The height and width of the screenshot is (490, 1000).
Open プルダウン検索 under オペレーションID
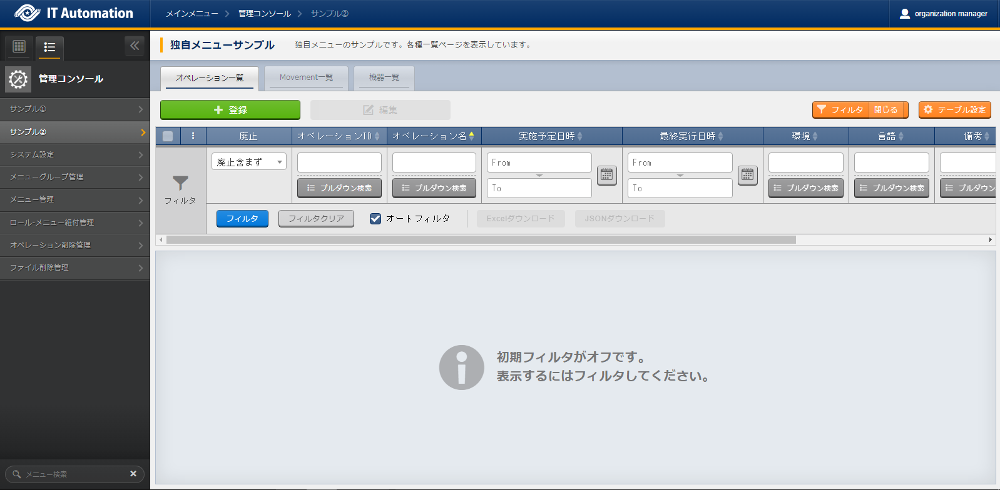[339, 188]
